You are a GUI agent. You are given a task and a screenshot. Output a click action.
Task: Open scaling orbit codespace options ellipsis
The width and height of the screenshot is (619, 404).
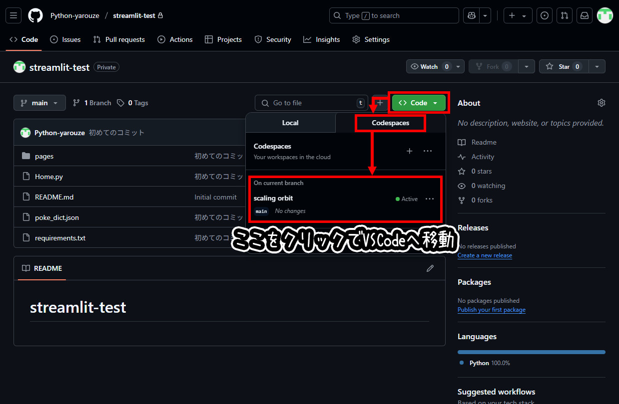430,199
